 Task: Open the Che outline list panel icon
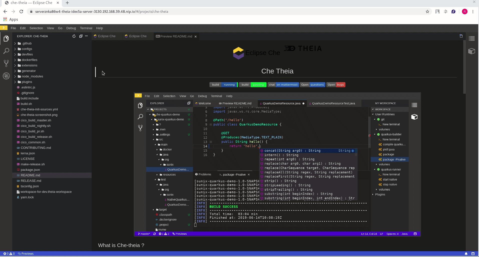coord(472,38)
